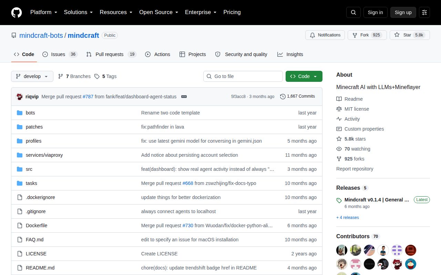This screenshot has width=441, height=275.
Task: Click the GitHub octocat logo
Action: (17, 12)
